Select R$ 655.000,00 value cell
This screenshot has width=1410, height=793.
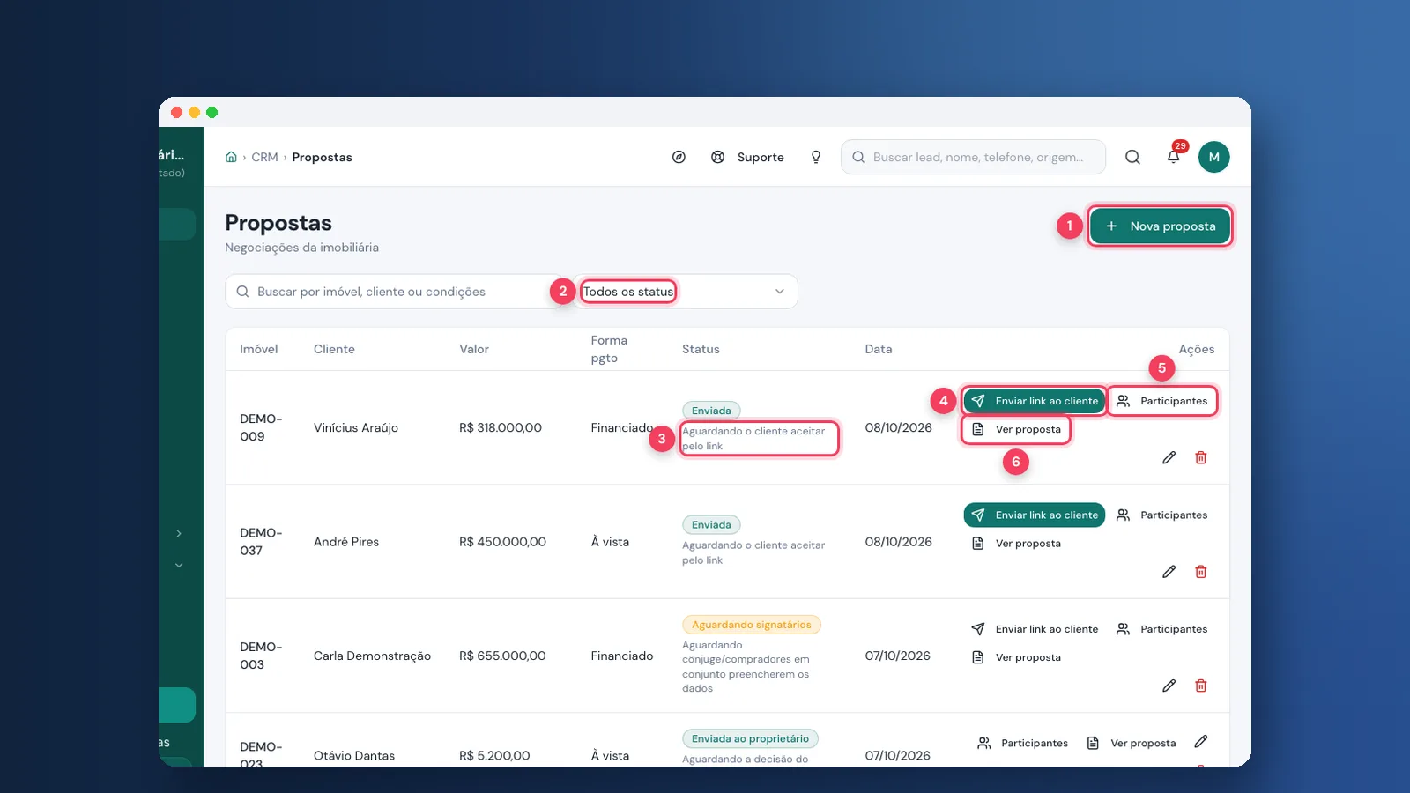(502, 656)
